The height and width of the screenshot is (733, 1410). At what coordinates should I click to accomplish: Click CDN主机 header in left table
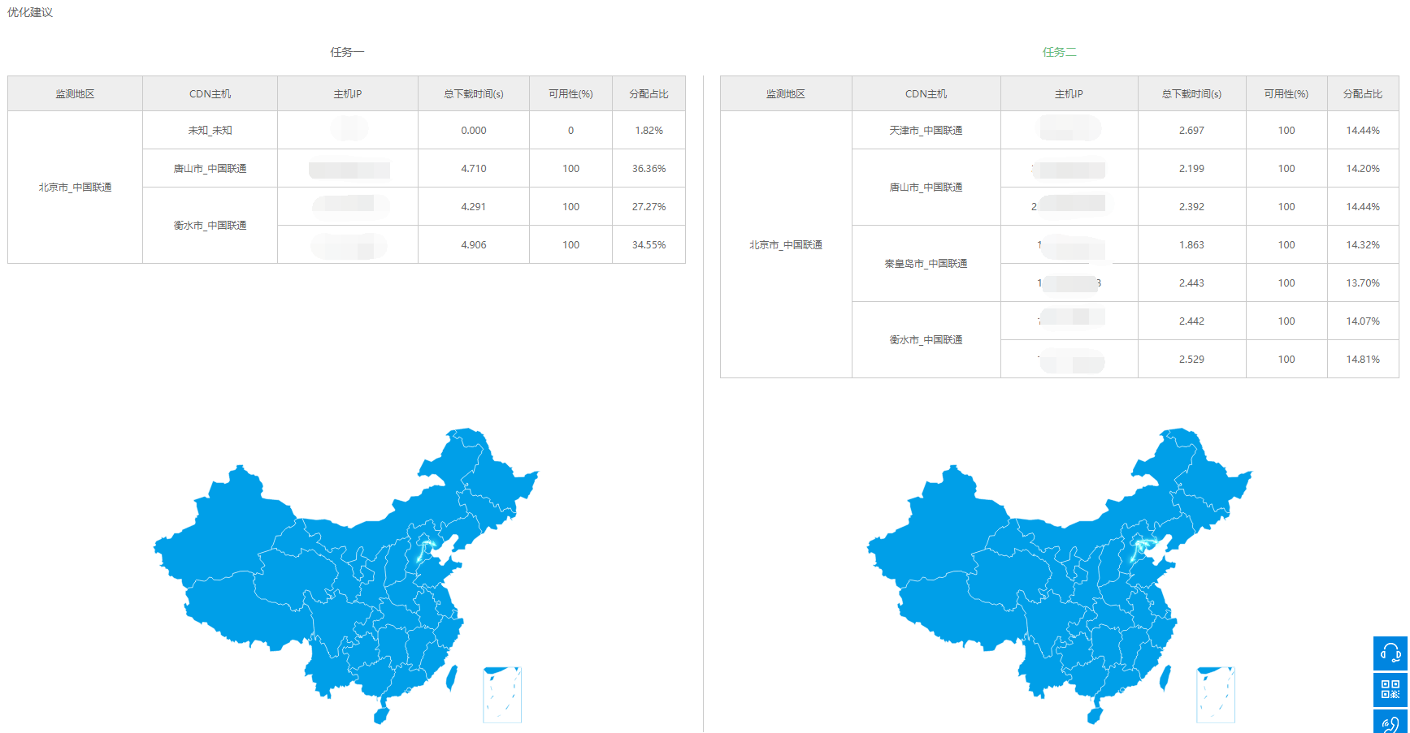click(x=210, y=94)
